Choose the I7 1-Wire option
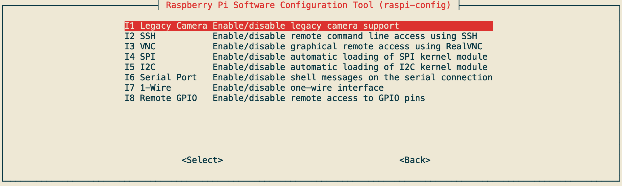Image resolution: width=622 pixels, height=186 pixels. click(x=308, y=88)
